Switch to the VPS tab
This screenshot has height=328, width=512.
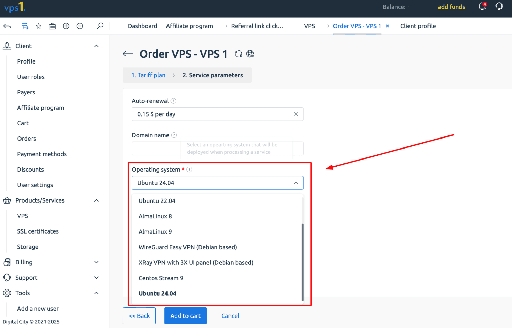309,26
